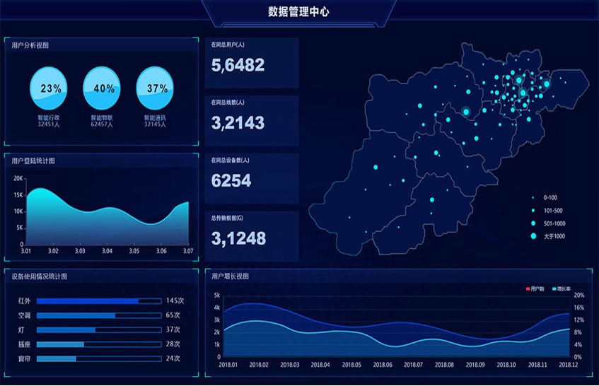This screenshot has height=386, width=599.
Task: Click the 0-100 legend dot
Action: 533,197
